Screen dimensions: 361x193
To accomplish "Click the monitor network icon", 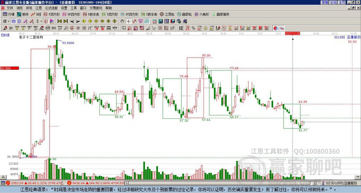I will [x=185, y=21].
